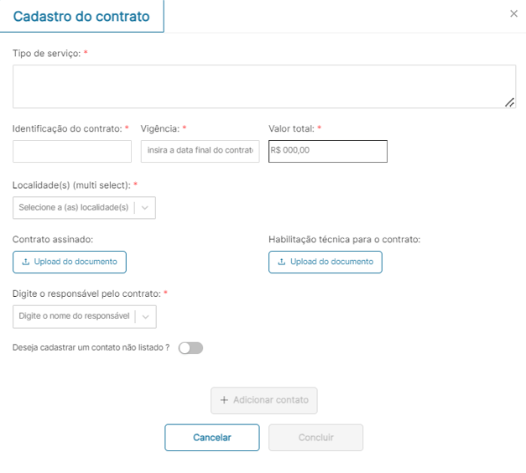Click the Vigência date field

(x=200, y=151)
